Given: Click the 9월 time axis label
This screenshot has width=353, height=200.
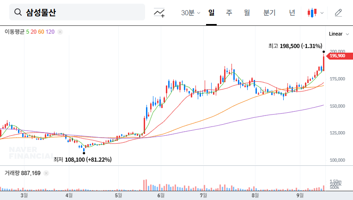Looking at the screenshot, I should tap(300, 195).
